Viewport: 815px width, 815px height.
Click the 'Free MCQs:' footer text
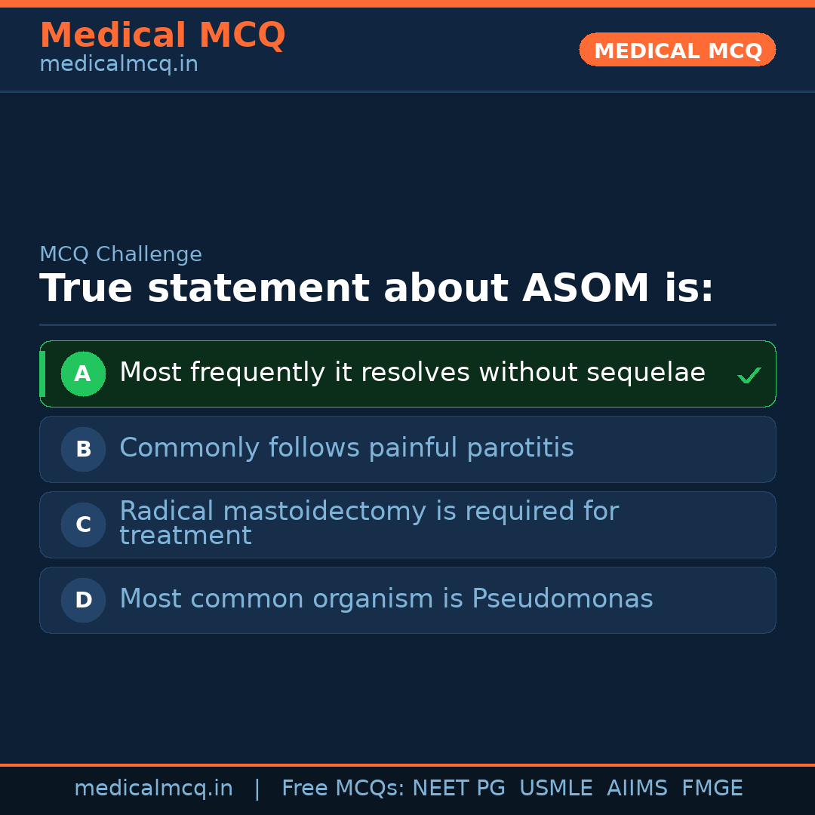[x=343, y=789]
